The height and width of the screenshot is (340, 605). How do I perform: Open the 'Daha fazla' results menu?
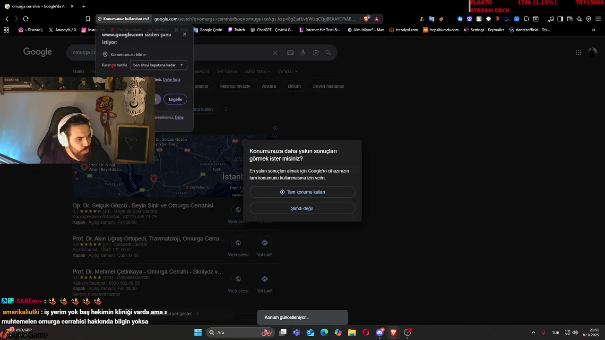[258, 72]
